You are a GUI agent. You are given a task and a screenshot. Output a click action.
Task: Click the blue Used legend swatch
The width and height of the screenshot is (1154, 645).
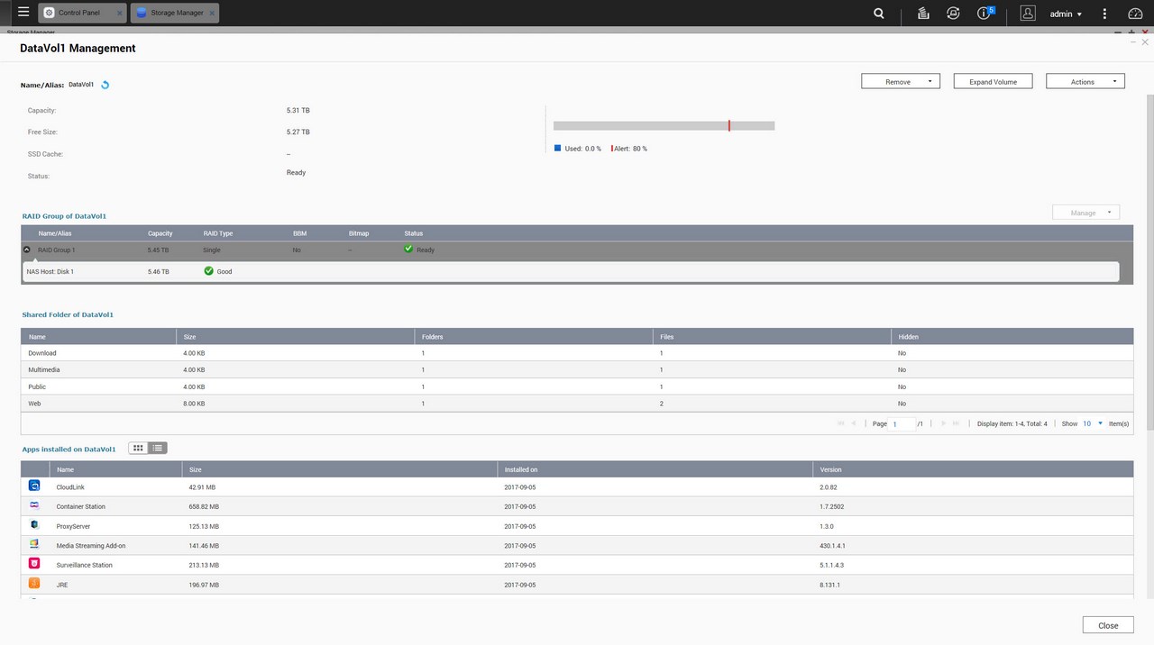(557, 148)
